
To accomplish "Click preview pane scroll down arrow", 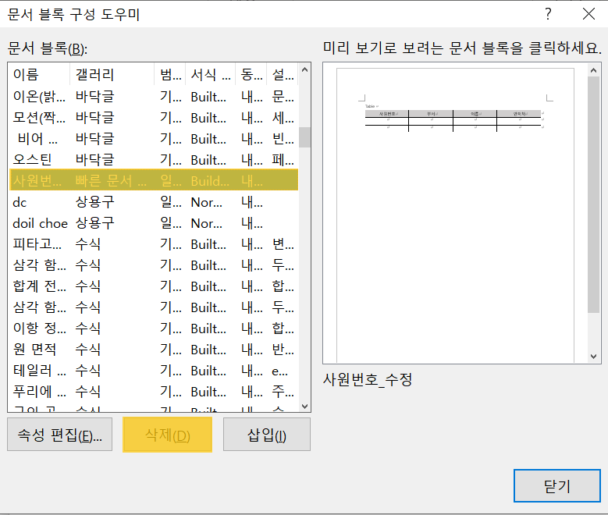I will [x=593, y=356].
